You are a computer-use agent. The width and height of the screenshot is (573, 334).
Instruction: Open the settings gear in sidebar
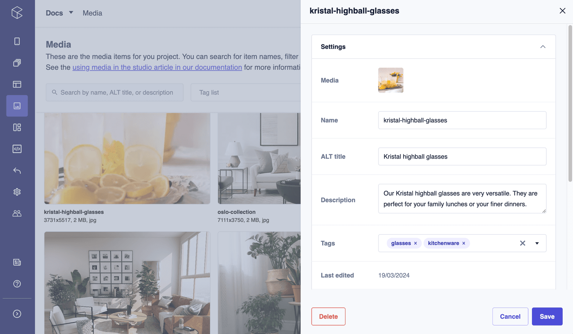pyautogui.click(x=17, y=192)
